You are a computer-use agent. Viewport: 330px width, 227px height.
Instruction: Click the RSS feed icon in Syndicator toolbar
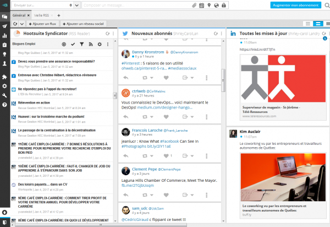91,44
